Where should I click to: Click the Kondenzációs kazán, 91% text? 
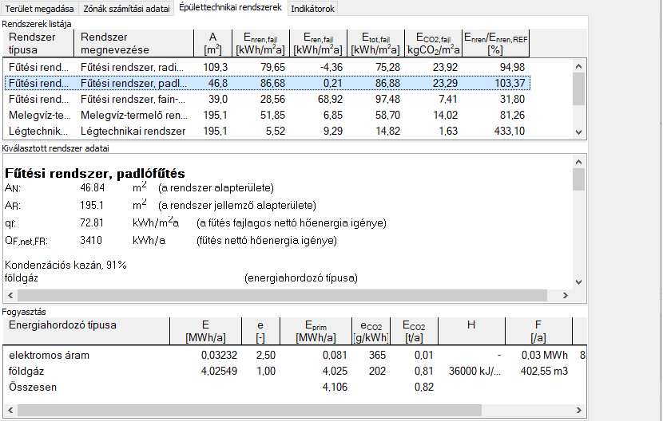click(x=66, y=266)
